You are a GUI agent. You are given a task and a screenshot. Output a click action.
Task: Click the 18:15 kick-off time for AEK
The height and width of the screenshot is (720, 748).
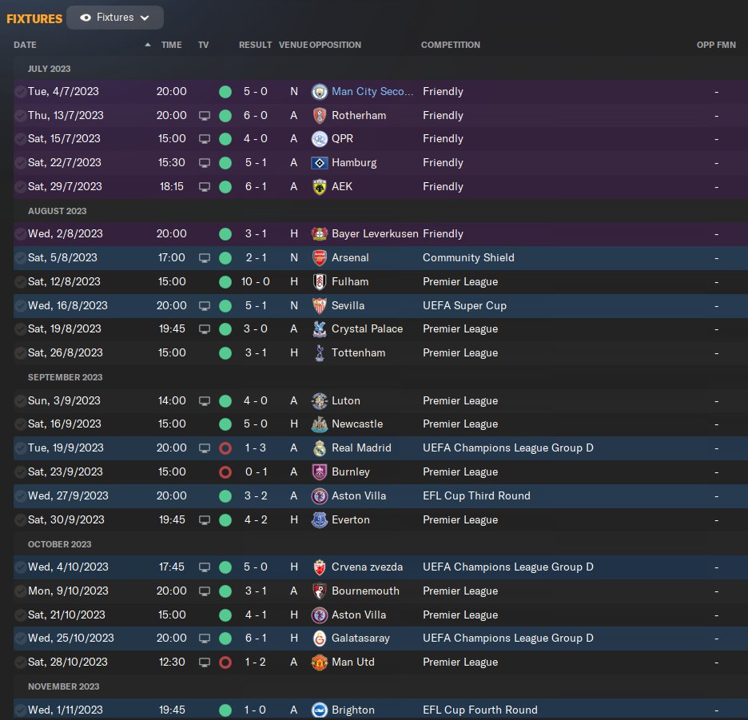(171, 186)
